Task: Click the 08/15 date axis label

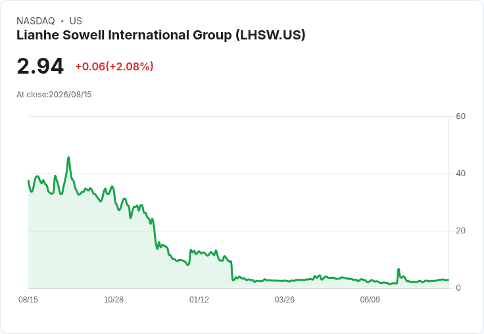Action: [x=28, y=300]
